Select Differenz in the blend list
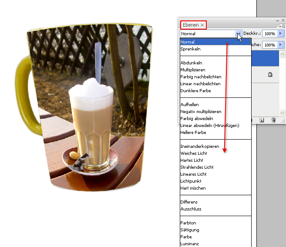The height and width of the screenshot is (247, 286). (189, 202)
